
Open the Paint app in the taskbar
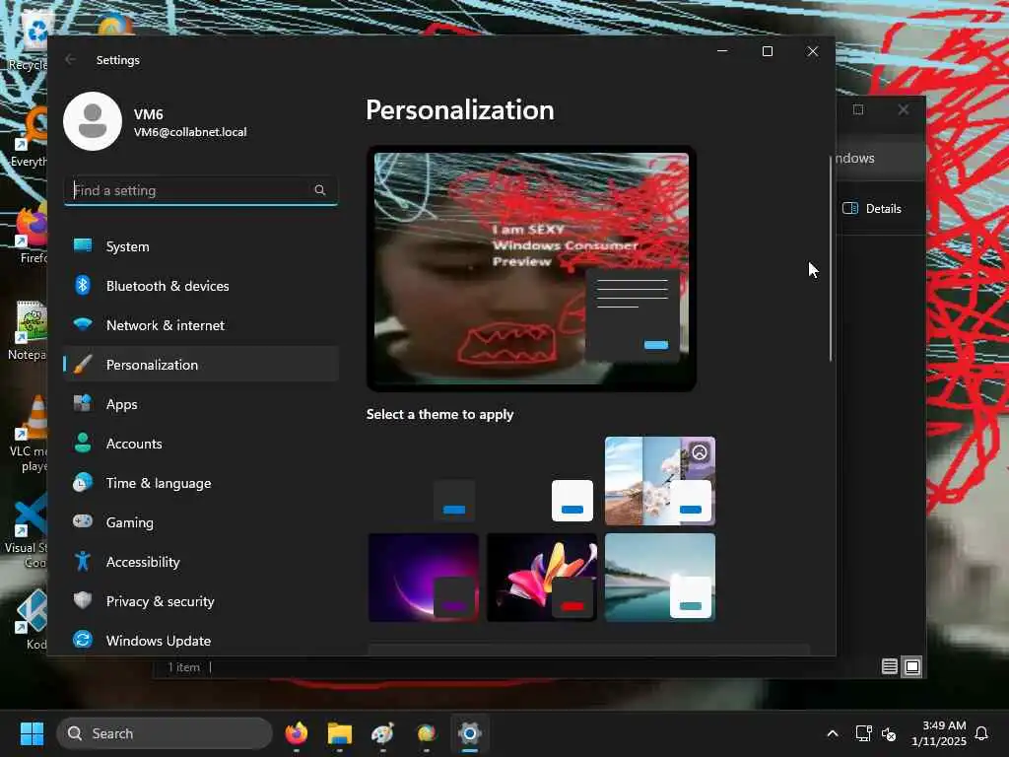pos(382,733)
